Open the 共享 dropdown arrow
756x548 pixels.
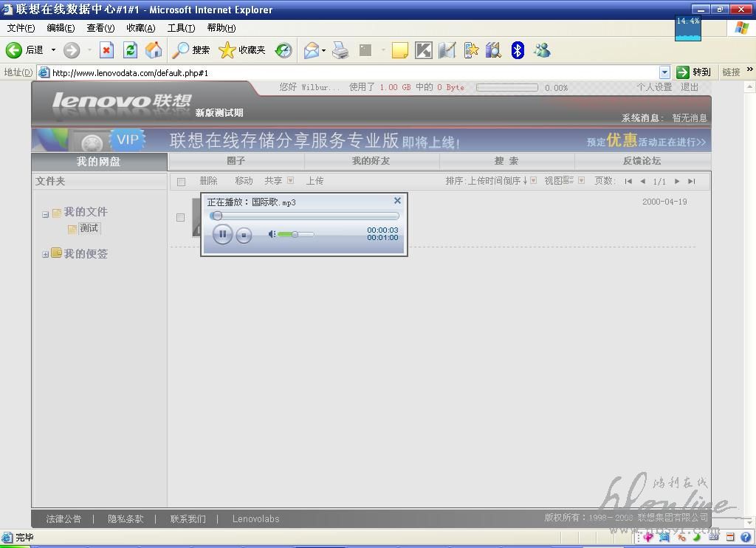[290, 181]
